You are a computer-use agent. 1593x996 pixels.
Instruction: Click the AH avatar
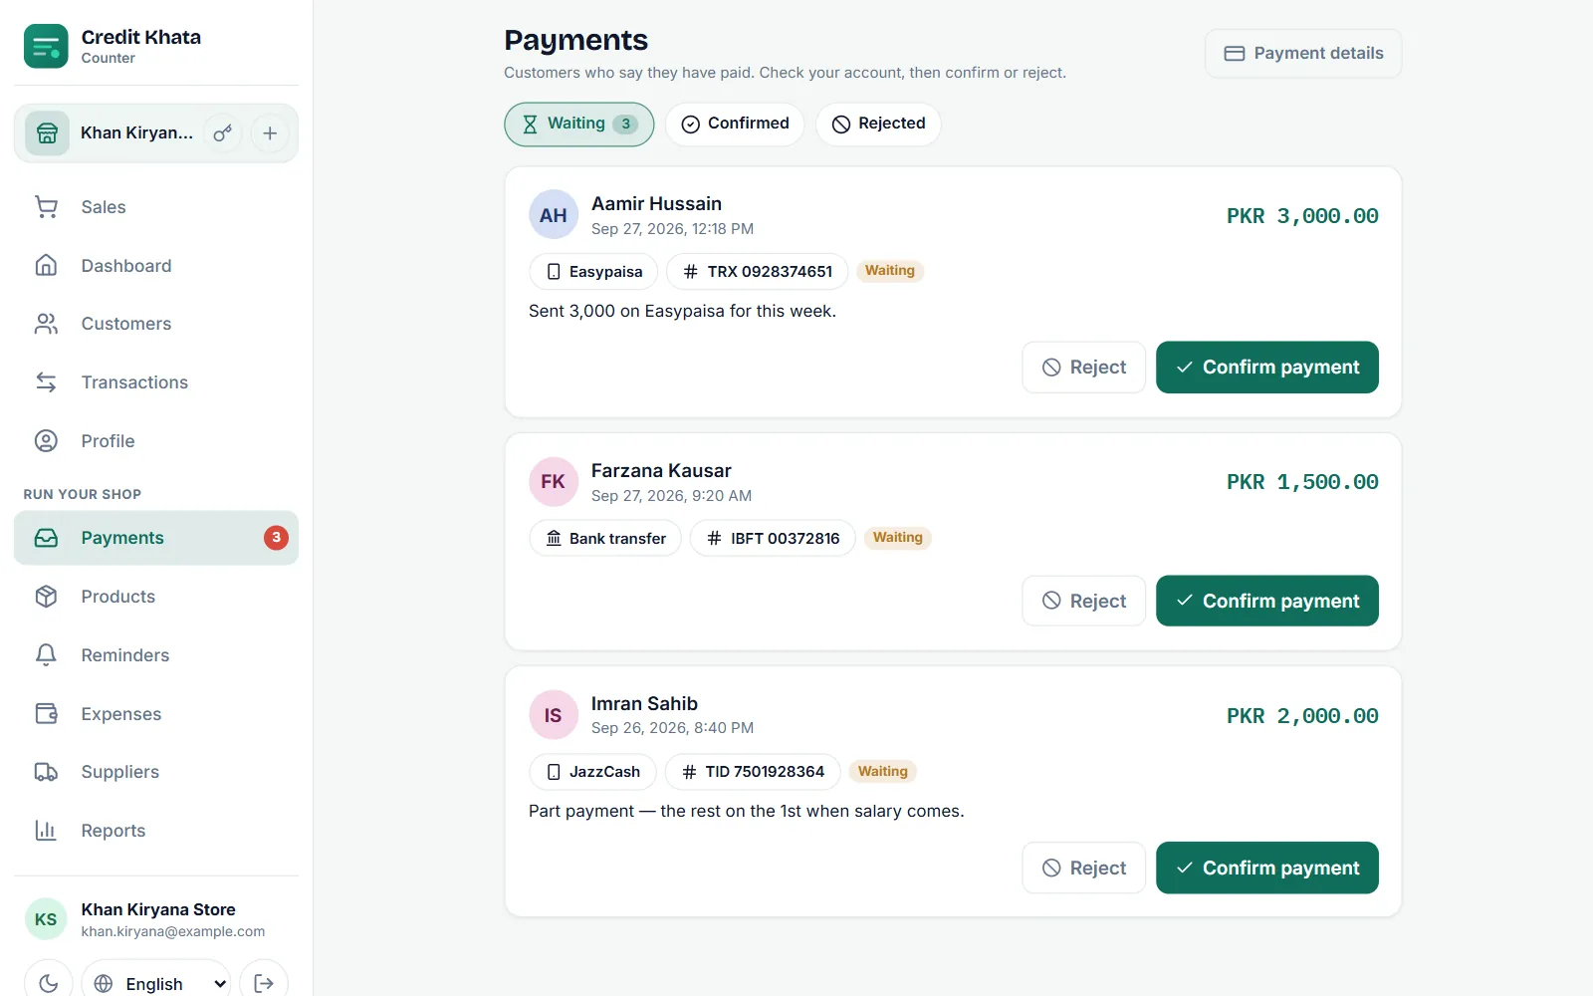coord(554,215)
